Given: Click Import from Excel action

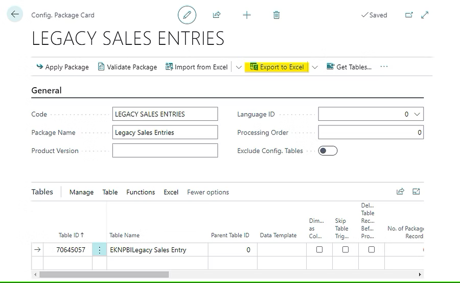Looking at the screenshot, I should pyautogui.click(x=197, y=67).
